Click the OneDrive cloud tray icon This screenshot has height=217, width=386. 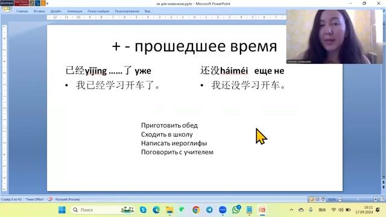301,210
